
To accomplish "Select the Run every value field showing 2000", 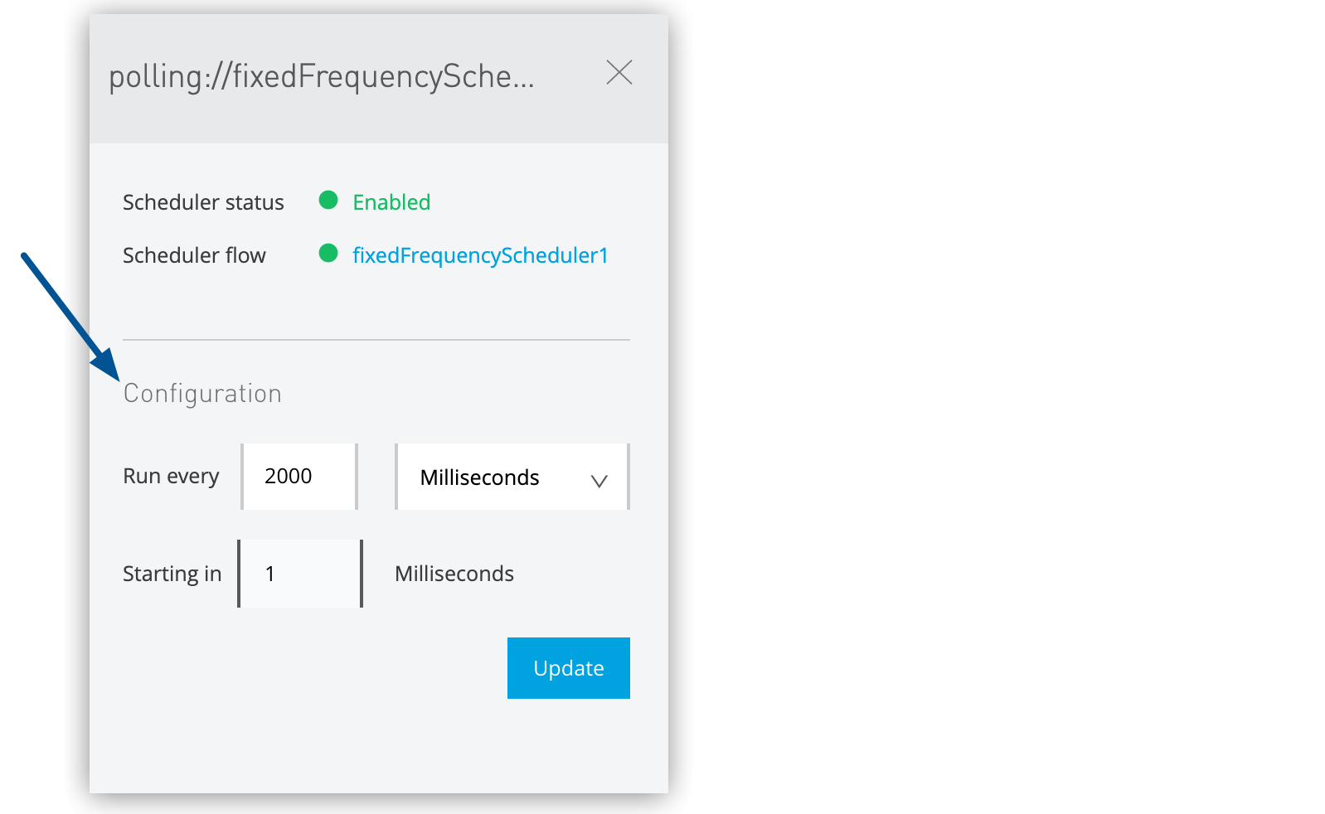I will tap(298, 476).
